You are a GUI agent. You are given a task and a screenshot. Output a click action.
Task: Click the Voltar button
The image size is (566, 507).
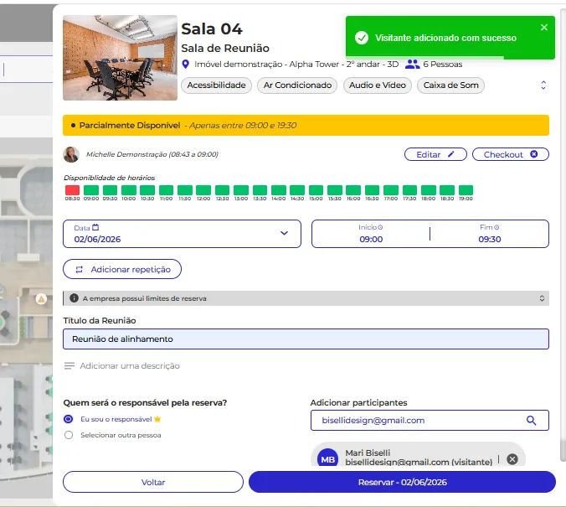[x=153, y=482]
